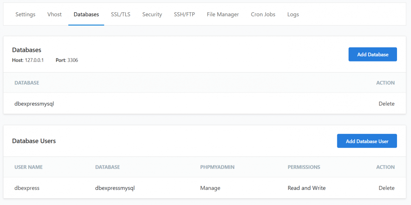Delete the dbexpress database user
This screenshot has width=411, height=205.
(386, 188)
